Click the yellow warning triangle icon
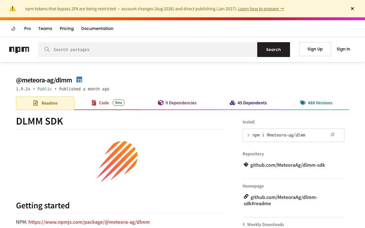 point(13,9)
